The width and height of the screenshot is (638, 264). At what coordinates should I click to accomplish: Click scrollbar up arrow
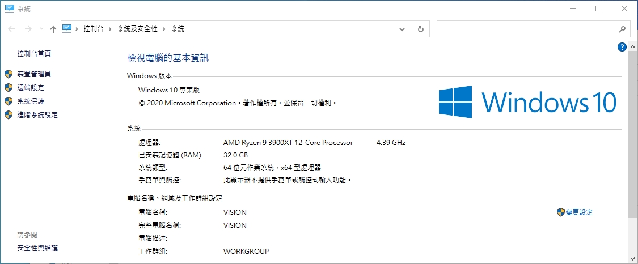pos(632,47)
